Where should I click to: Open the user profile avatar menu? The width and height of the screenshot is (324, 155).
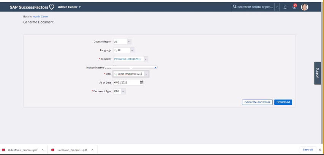pos(305,7)
